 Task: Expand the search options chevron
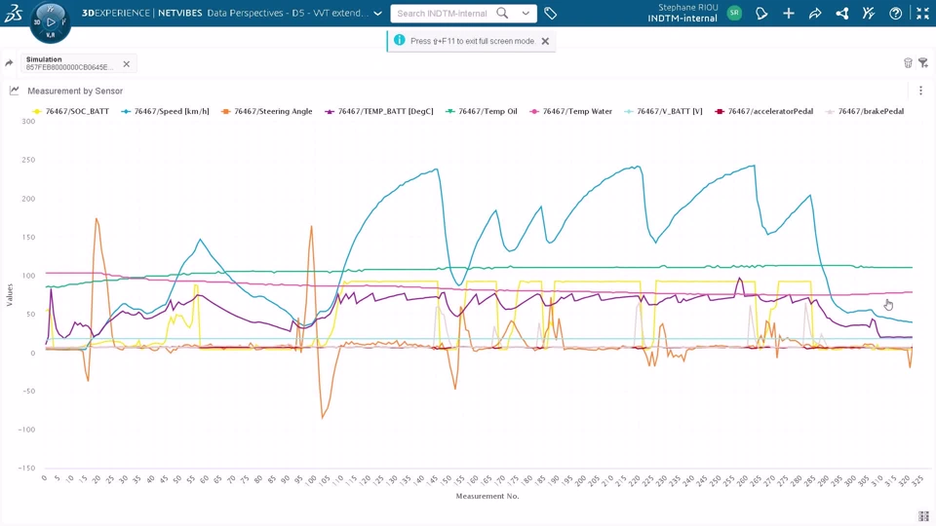pyautogui.click(x=526, y=13)
